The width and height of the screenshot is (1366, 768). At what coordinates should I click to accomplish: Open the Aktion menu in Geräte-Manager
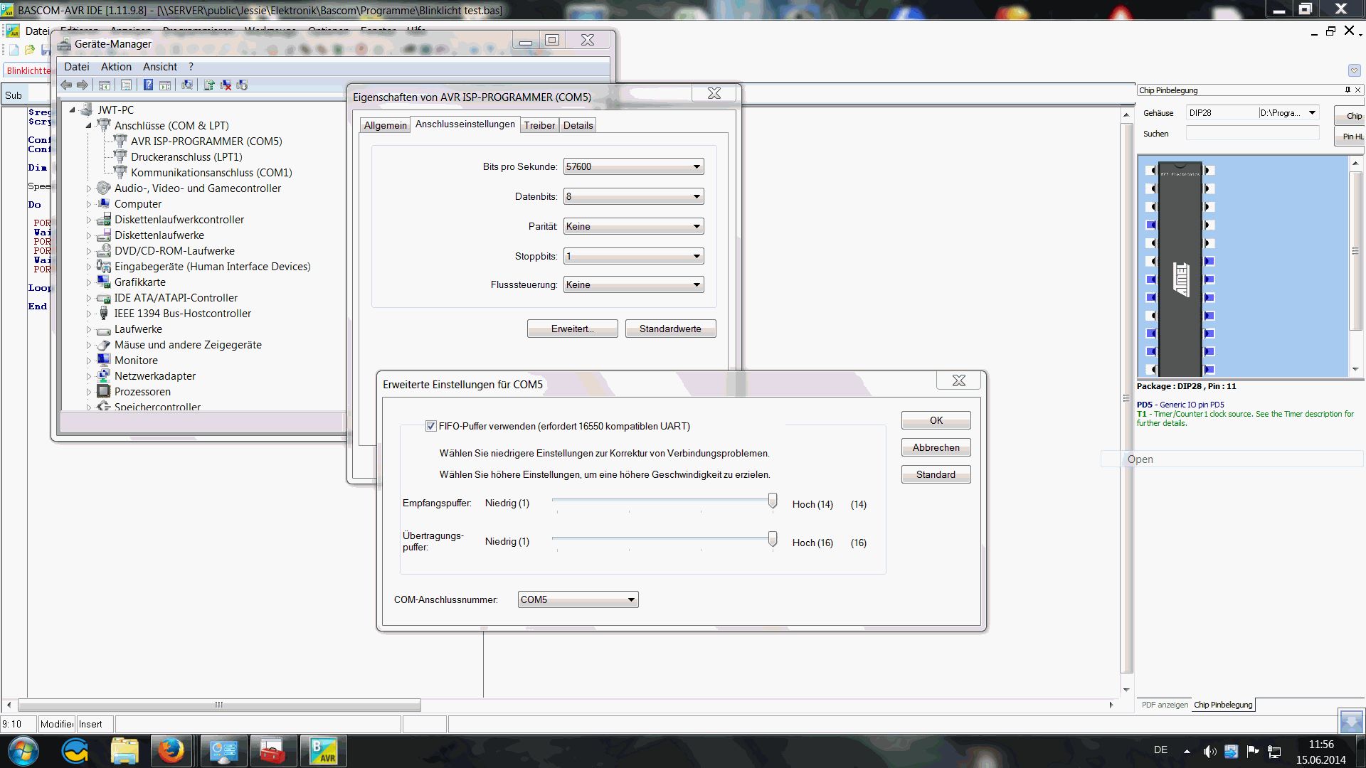click(x=116, y=67)
